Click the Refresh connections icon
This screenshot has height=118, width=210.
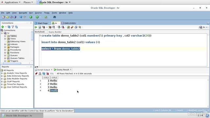tap(9, 27)
